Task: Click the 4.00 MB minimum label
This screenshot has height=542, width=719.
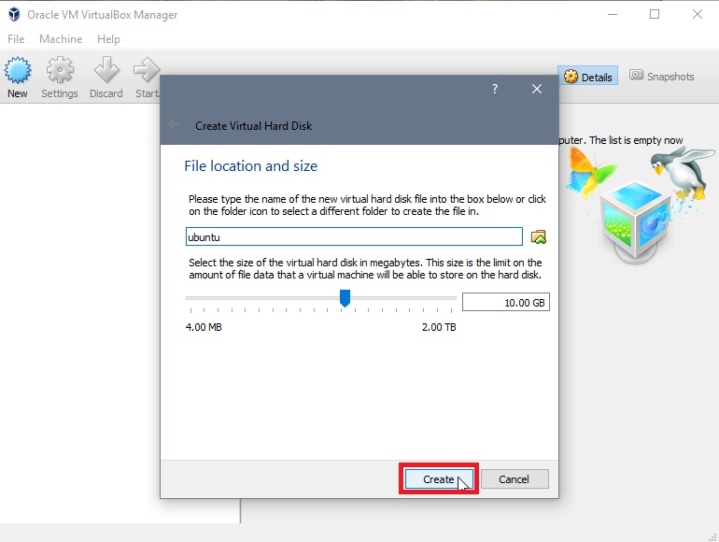Action: point(204,327)
